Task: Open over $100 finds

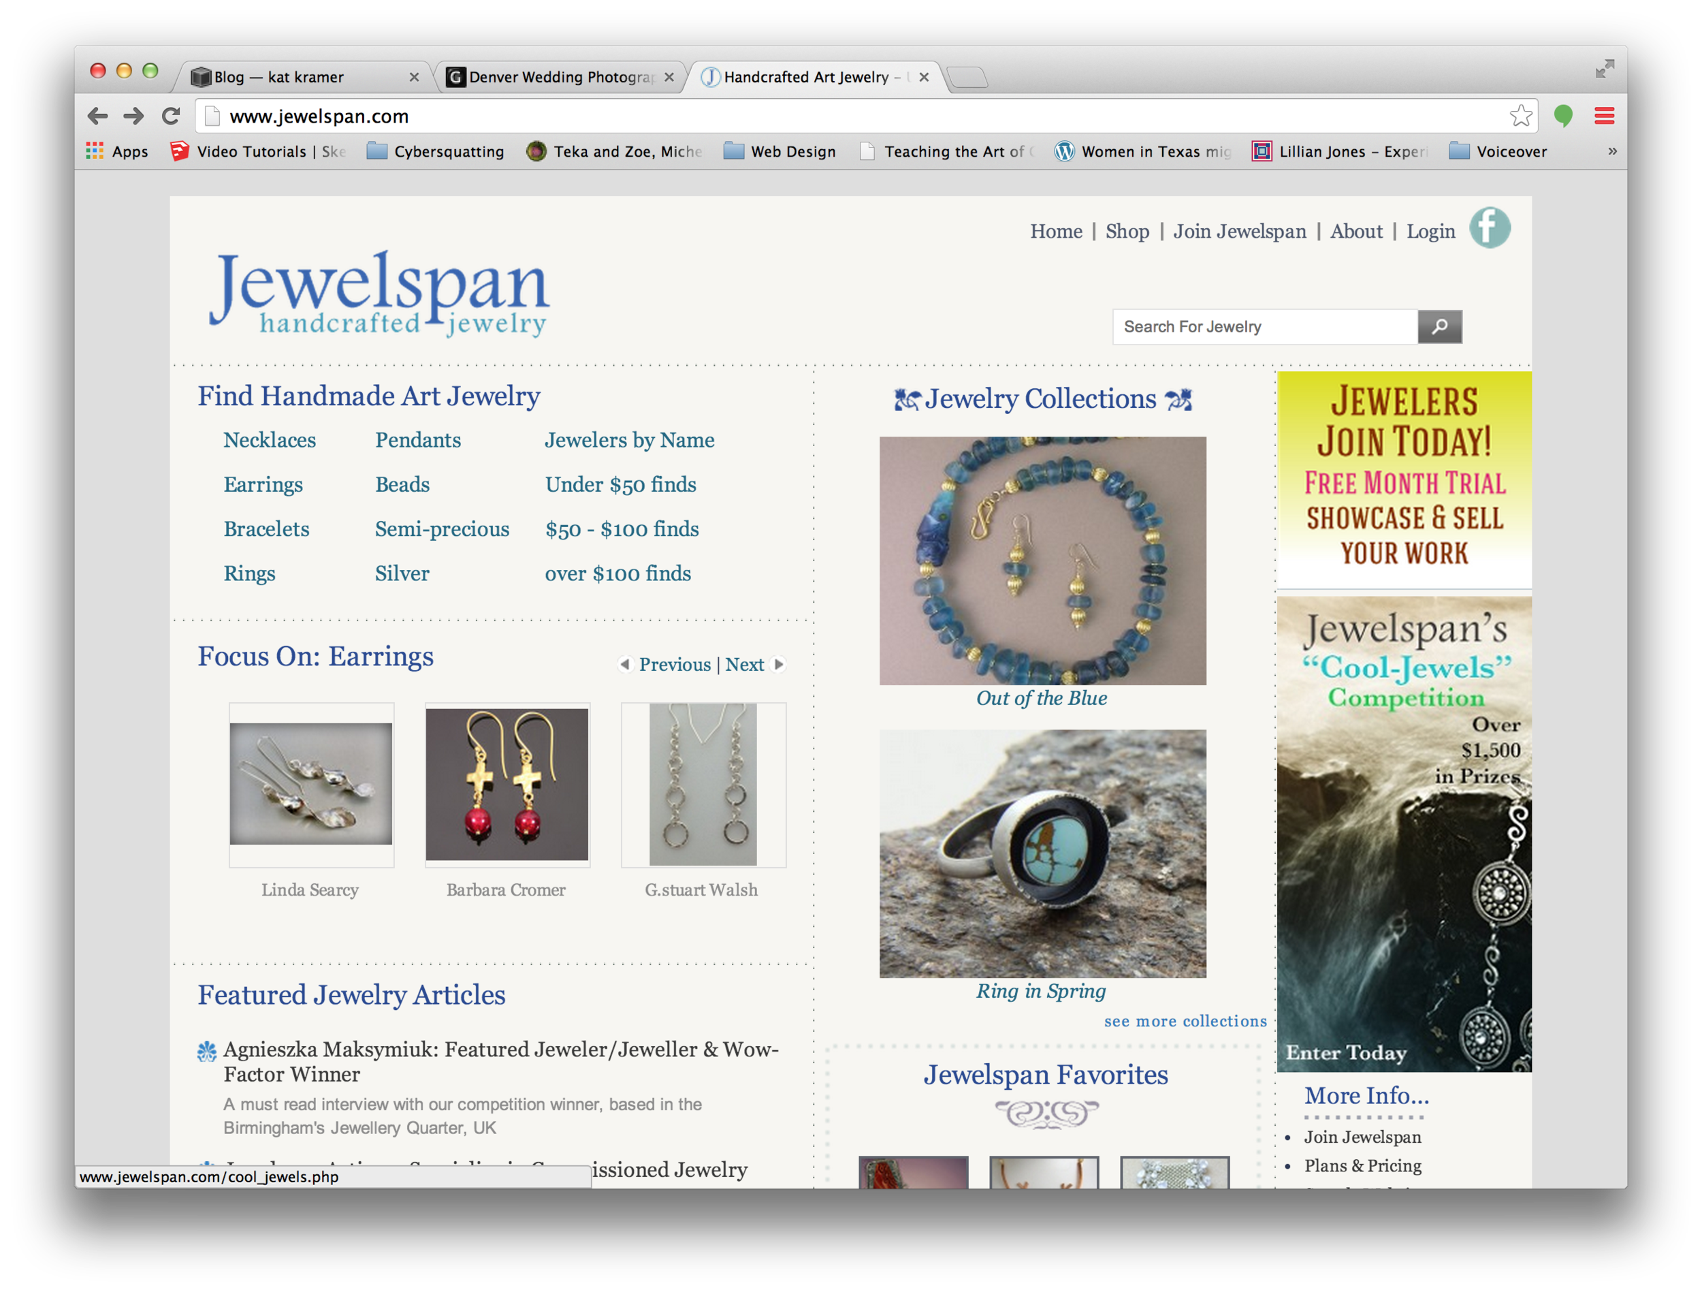Action: coord(618,573)
